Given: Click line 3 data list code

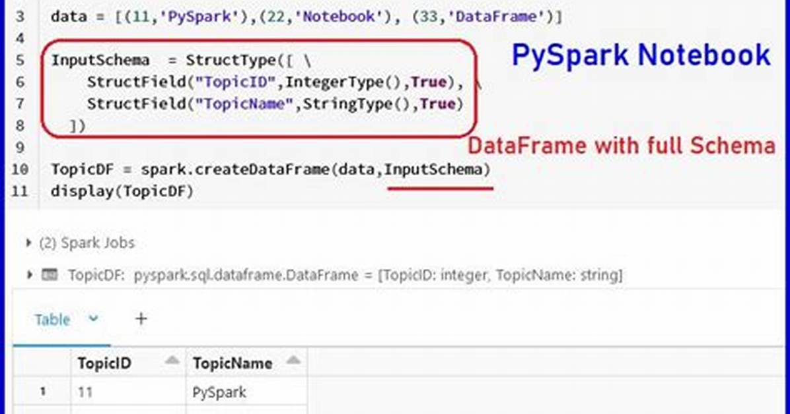Looking at the screenshot, I should 306,16.
